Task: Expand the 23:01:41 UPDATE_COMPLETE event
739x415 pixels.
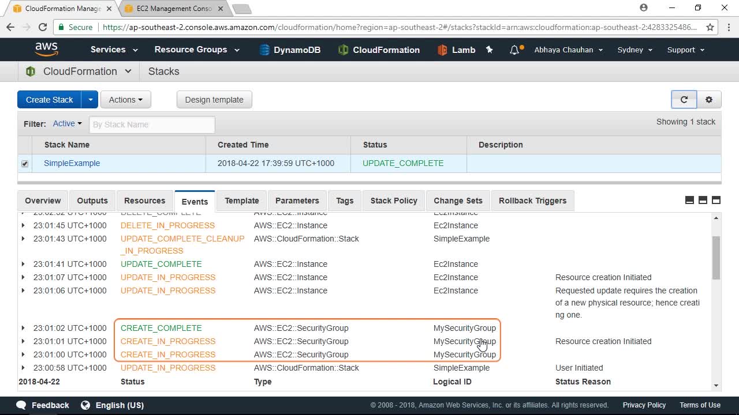Action: tap(23, 264)
